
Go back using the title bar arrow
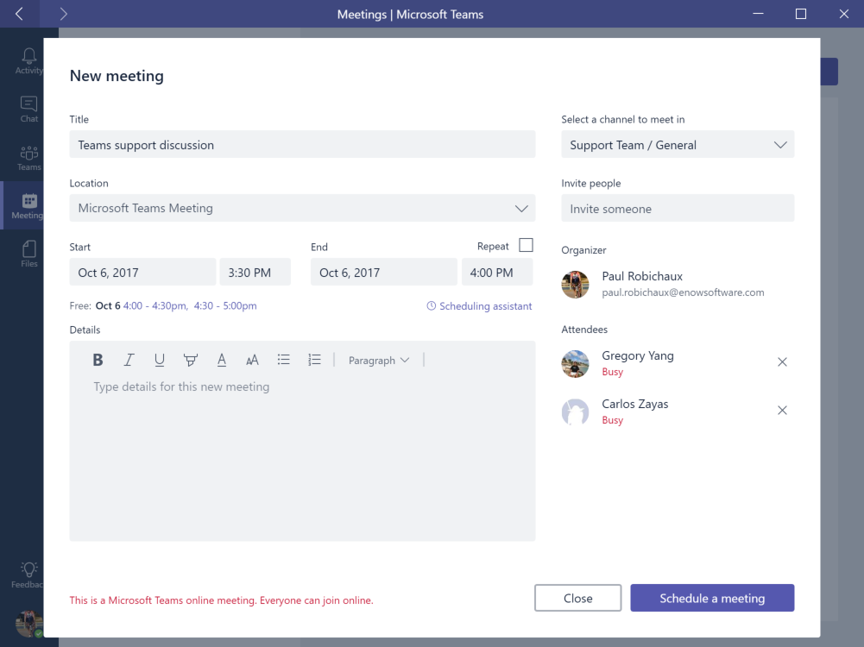19,14
